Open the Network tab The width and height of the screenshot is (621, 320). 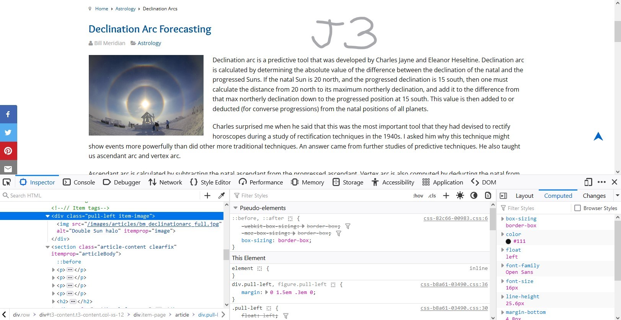[x=165, y=182]
